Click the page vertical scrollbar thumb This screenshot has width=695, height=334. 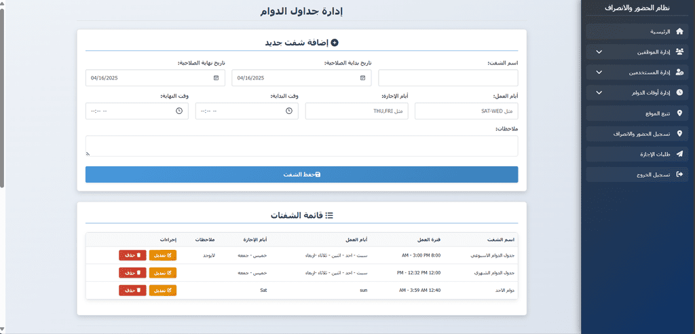[2, 98]
